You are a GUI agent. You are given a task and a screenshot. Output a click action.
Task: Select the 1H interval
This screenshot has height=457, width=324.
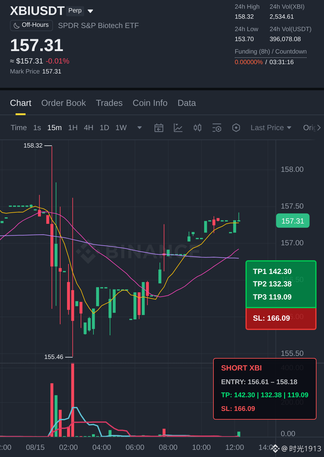(x=73, y=128)
